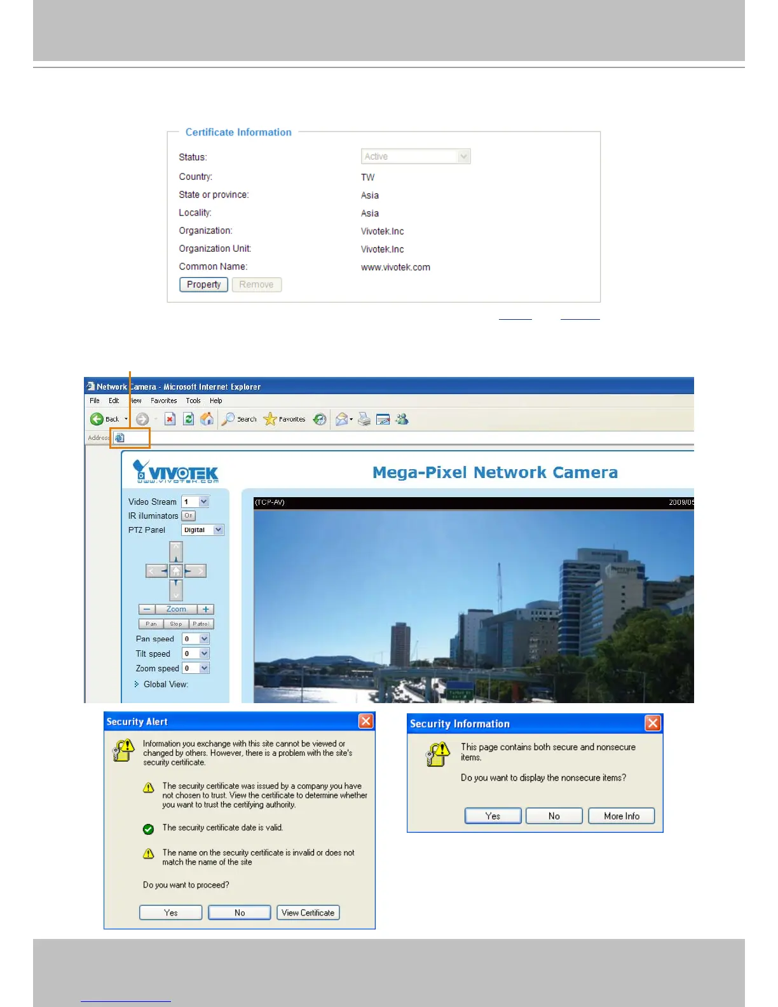Screen dimensions: 778x1007
Task: Click View Certificate button
Action: (x=308, y=913)
